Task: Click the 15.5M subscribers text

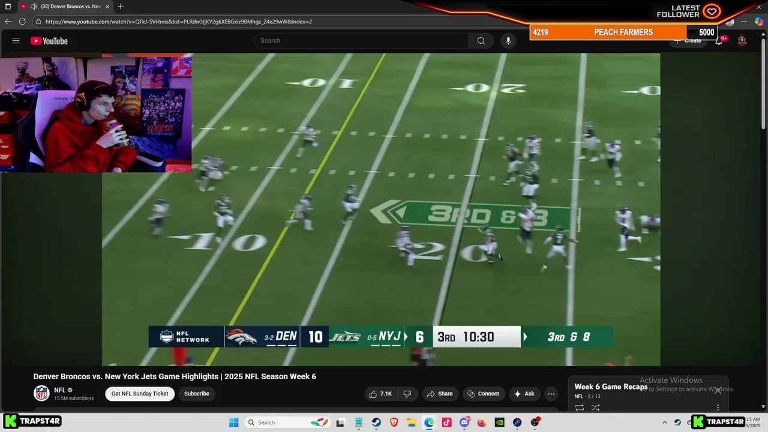Action: point(74,398)
